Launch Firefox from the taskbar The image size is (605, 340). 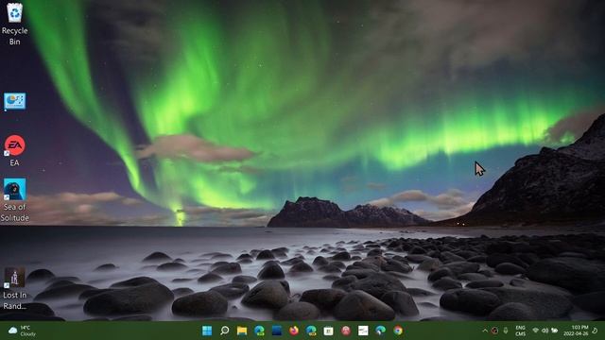(294, 331)
